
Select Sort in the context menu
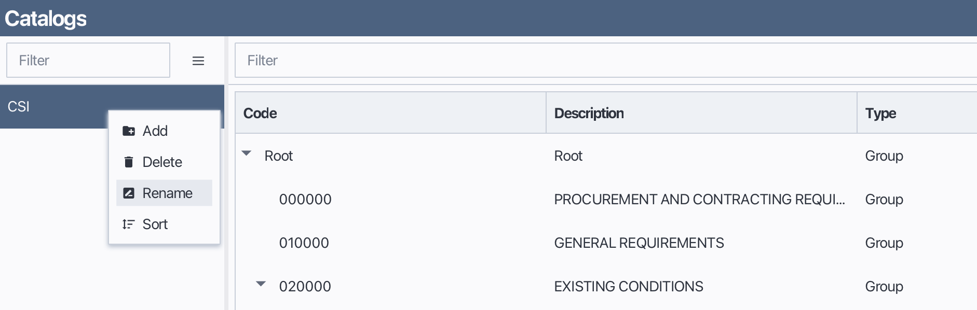(x=155, y=224)
